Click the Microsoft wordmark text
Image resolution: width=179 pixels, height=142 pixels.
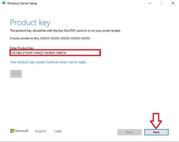[x=22, y=131]
